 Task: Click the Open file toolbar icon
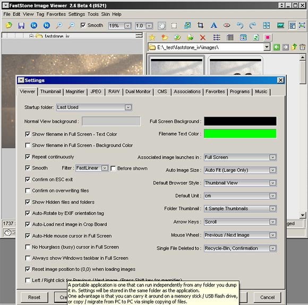coord(8,26)
